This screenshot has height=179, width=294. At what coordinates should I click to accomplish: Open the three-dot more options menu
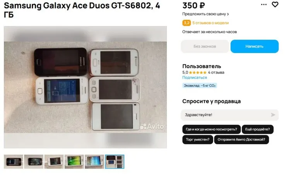click(x=264, y=5)
